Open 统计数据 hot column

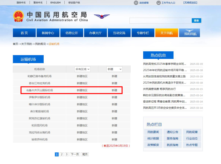pyautogui.click(x=153, y=139)
